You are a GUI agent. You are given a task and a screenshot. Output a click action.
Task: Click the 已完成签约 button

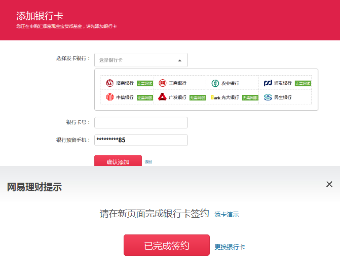(166, 246)
